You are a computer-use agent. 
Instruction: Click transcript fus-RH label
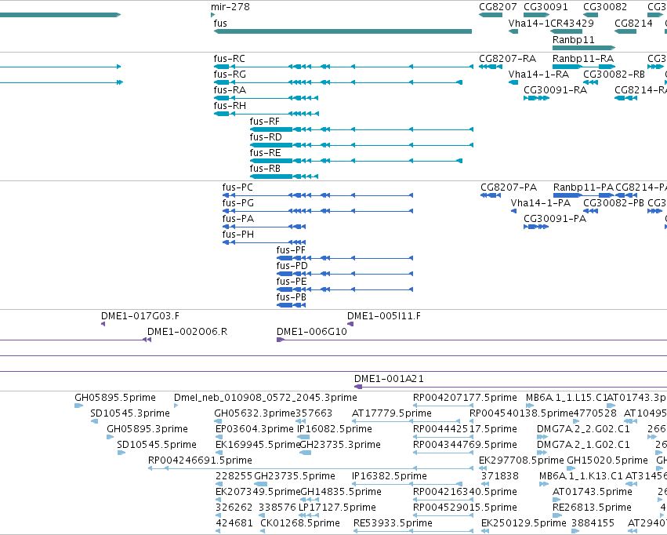pos(230,106)
